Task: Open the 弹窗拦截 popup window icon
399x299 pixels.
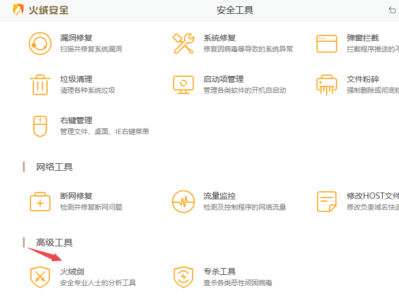Action: (327, 44)
